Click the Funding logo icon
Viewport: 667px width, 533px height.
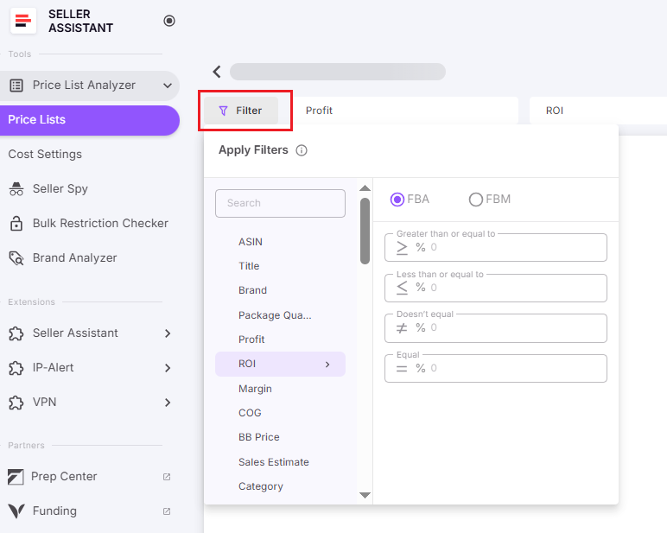pyautogui.click(x=16, y=511)
